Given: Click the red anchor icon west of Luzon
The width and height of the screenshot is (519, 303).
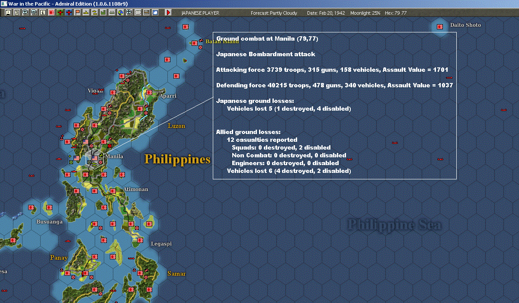Looking at the screenshot, I should pos(61,138).
